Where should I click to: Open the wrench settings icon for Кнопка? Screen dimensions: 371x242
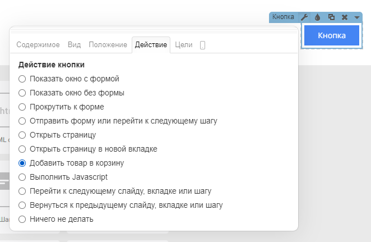(x=304, y=17)
